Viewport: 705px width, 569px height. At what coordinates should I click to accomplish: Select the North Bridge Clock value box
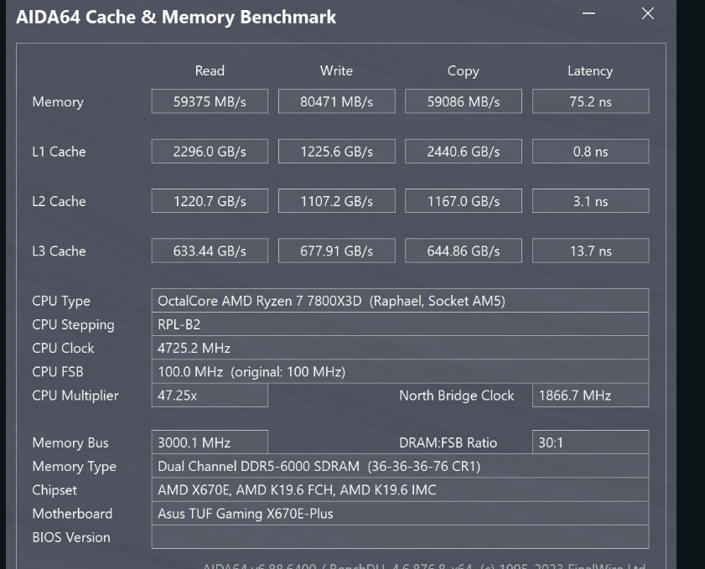pyautogui.click(x=590, y=396)
